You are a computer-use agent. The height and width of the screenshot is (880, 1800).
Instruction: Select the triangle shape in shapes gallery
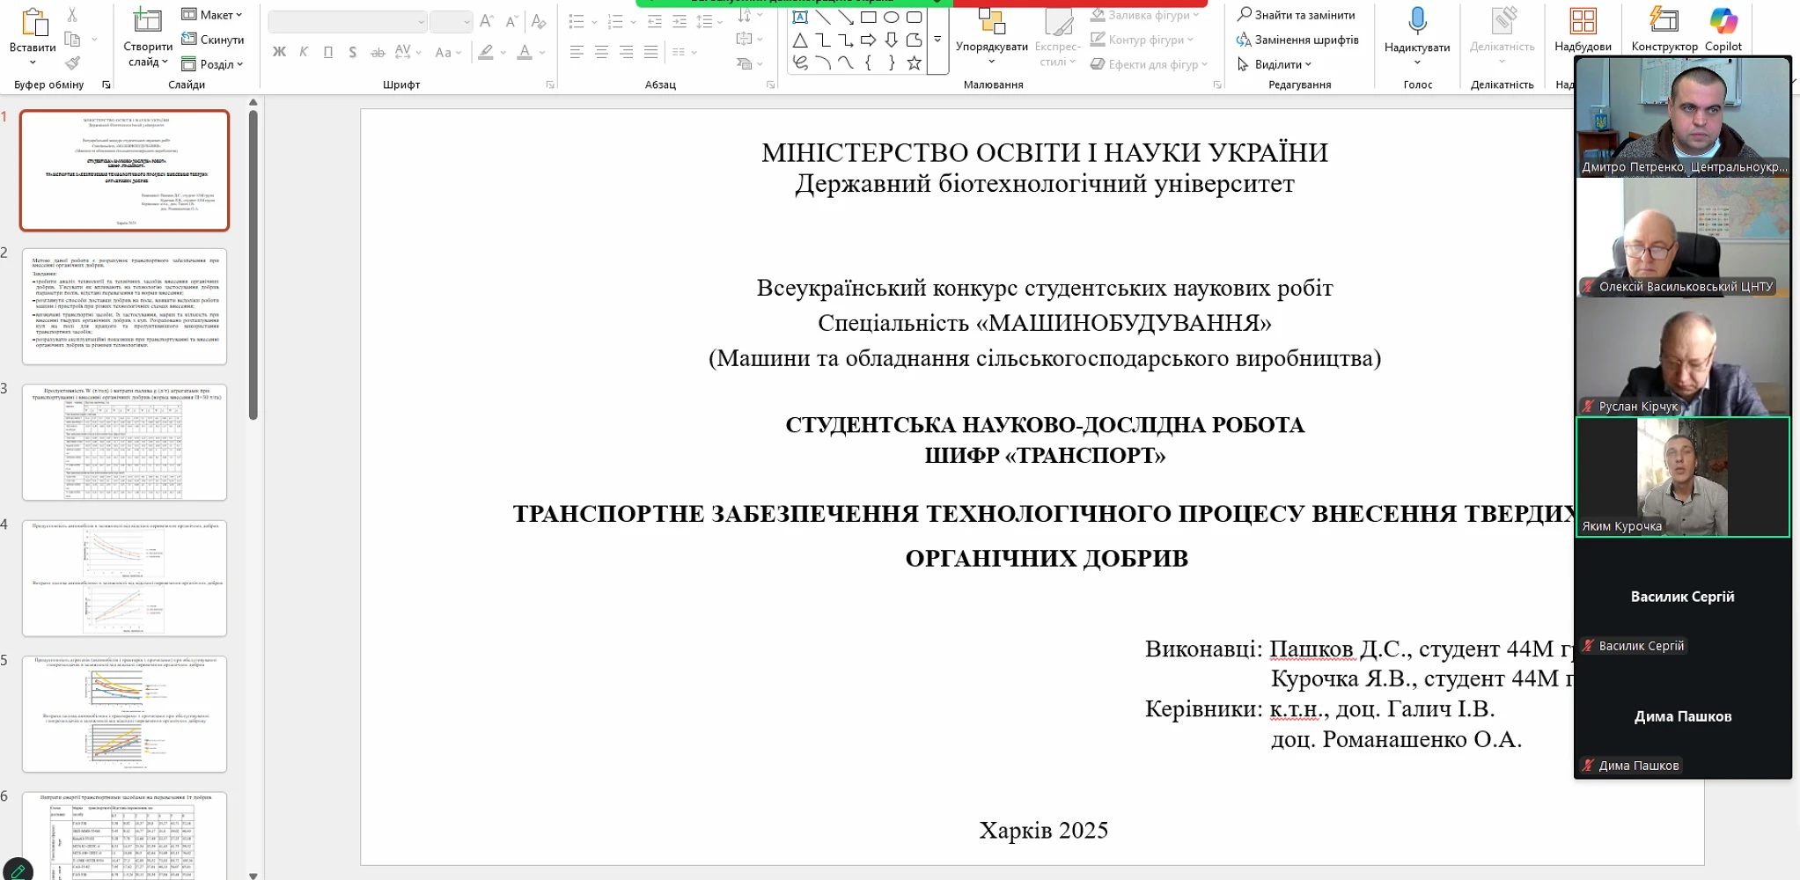tap(799, 40)
